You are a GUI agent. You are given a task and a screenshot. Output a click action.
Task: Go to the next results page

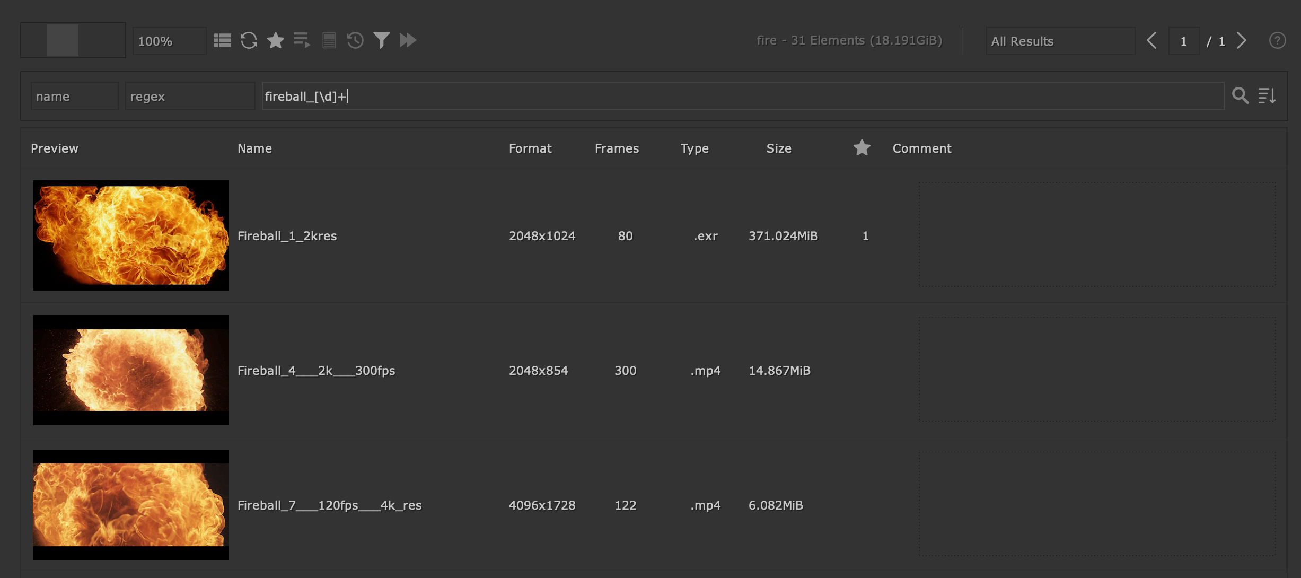(1242, 41)
